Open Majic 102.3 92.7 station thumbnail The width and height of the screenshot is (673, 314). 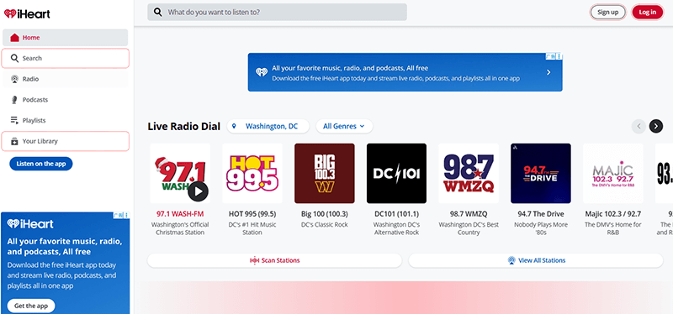click(613, 173)
